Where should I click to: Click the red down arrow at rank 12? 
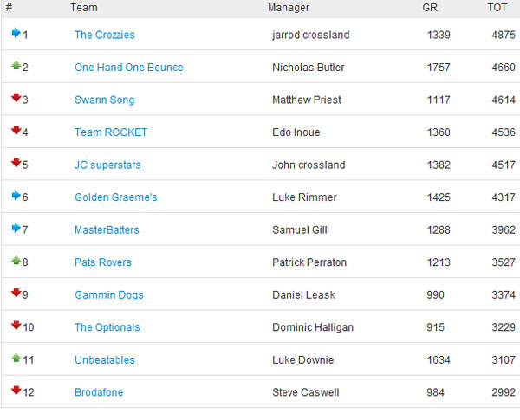coord(16,391)
